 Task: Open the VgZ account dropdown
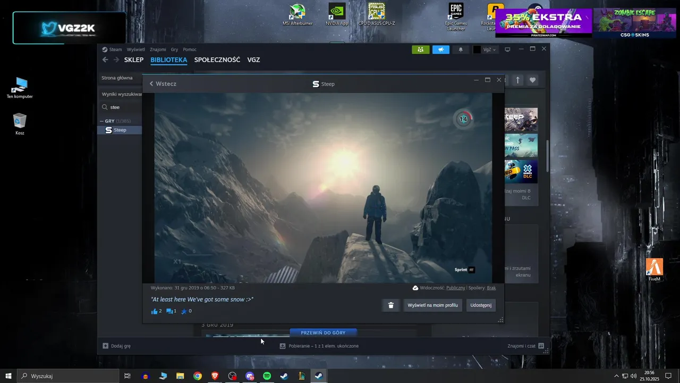[x=486, y=49]
